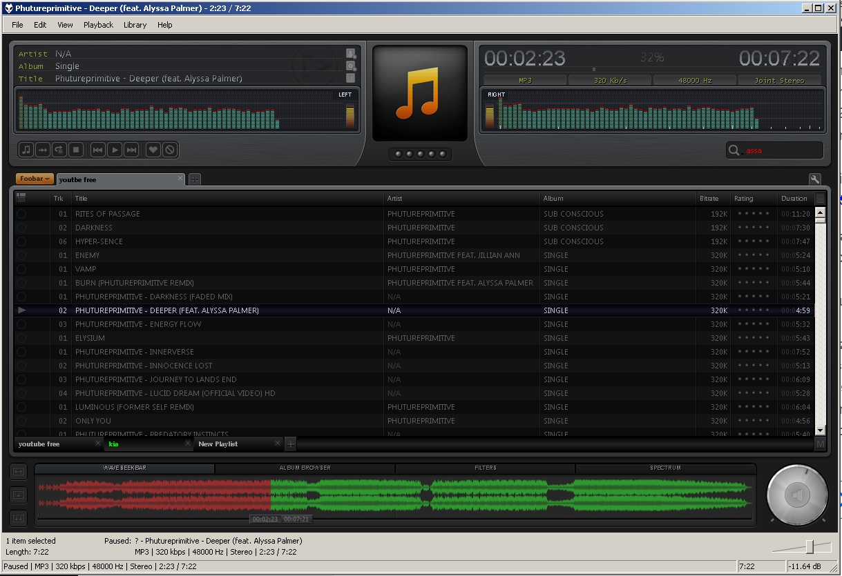Open the SPECTRUM panel tab

665,468
